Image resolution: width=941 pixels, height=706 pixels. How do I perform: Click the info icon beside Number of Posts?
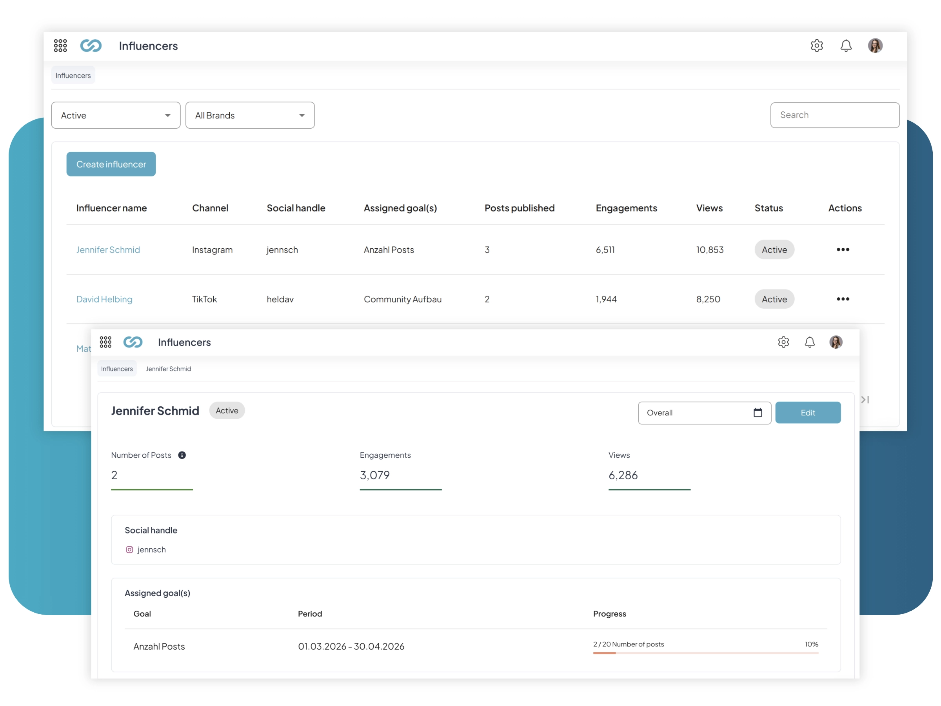coord(182,455)
